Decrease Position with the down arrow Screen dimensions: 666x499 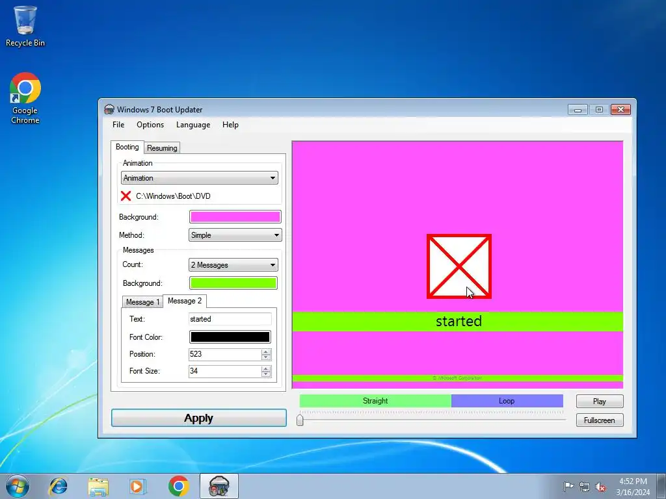click(x=266, y=357)
